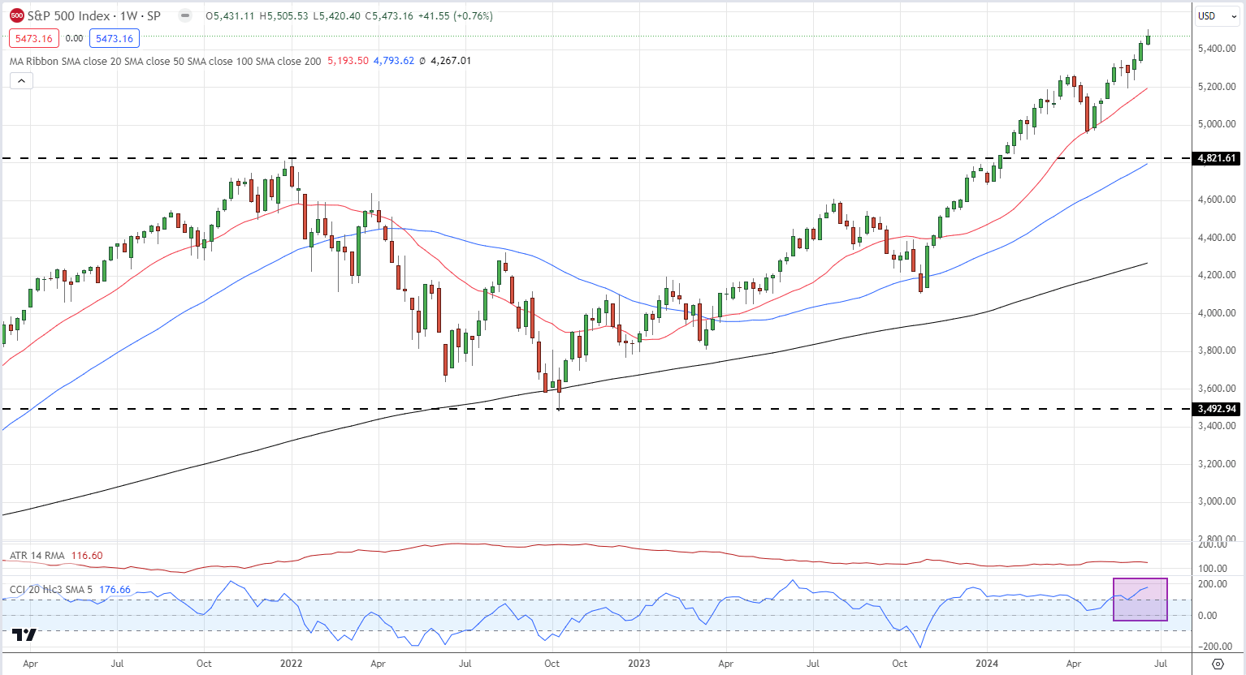1246x675 pixels.
Task: Click the black MA value 4,267.01
Action: 451,61
